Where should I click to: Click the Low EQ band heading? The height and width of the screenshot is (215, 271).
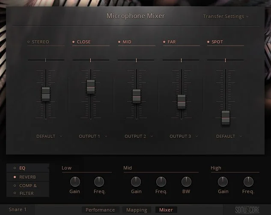(66, 168)
